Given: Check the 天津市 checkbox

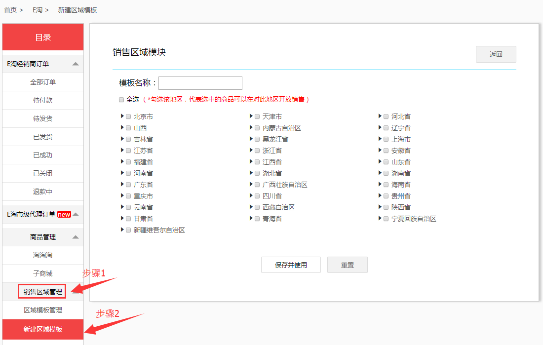Looking at the screenshot, I should [257, 117].
